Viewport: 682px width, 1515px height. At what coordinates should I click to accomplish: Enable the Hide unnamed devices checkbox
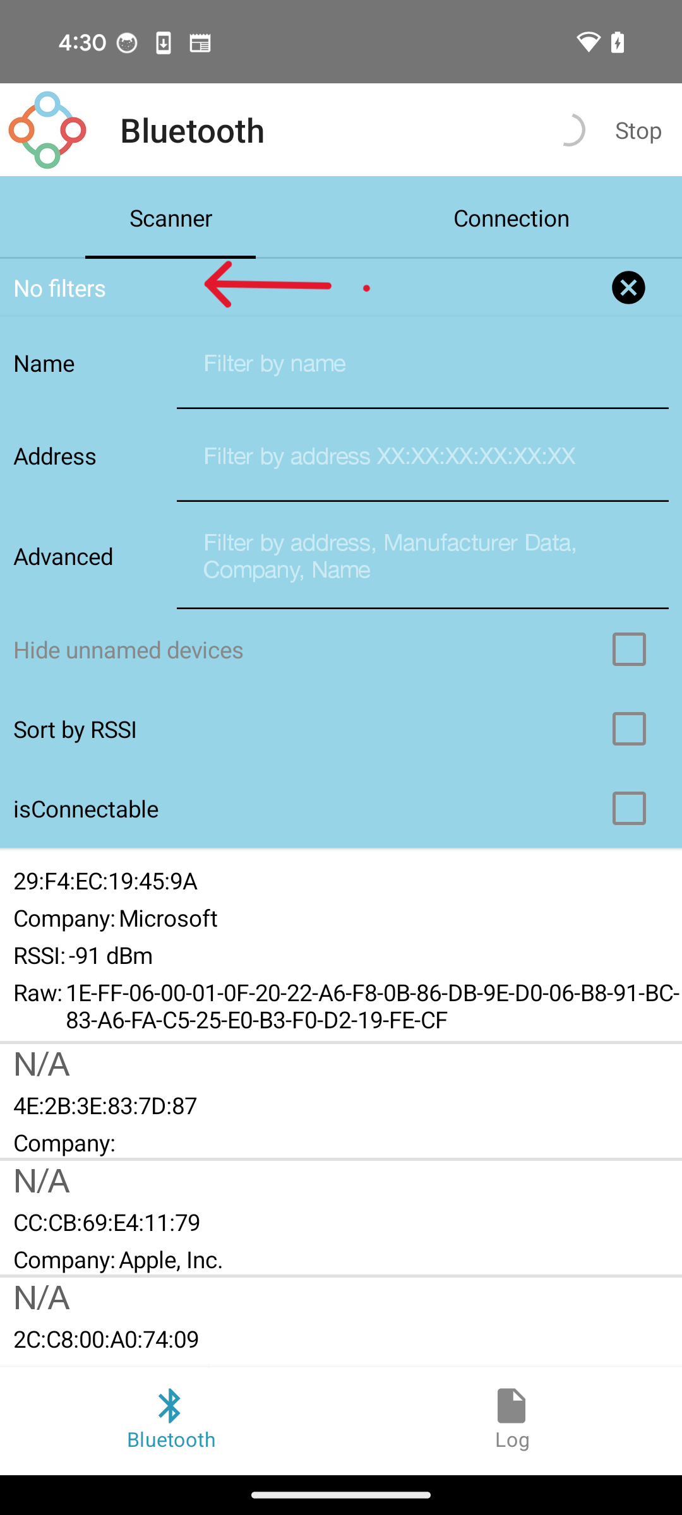point(629,650)
